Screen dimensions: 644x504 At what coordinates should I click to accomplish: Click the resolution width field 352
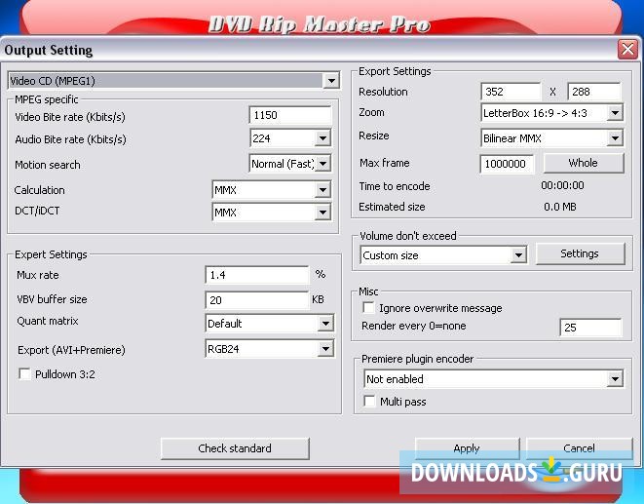click(511, 92)
